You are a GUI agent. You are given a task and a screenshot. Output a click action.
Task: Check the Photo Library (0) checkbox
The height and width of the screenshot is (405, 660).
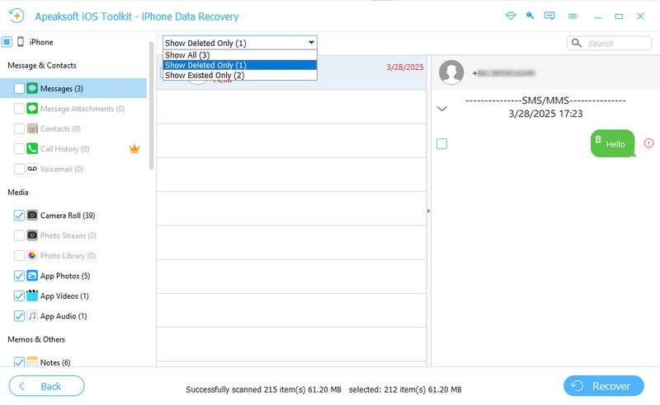(19, 255)
